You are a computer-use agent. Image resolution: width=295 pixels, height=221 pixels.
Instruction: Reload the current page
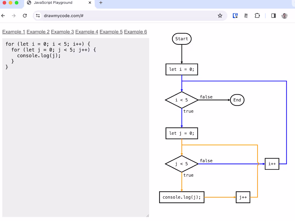coord(25,16)
